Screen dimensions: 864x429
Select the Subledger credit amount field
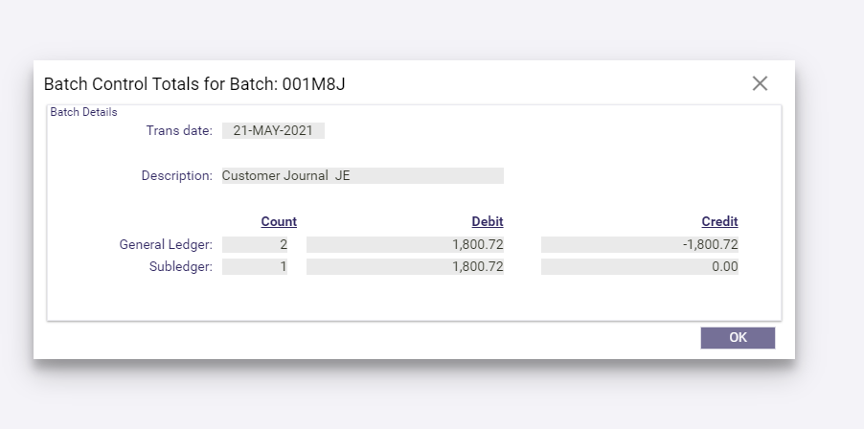(x=640, y=266)
